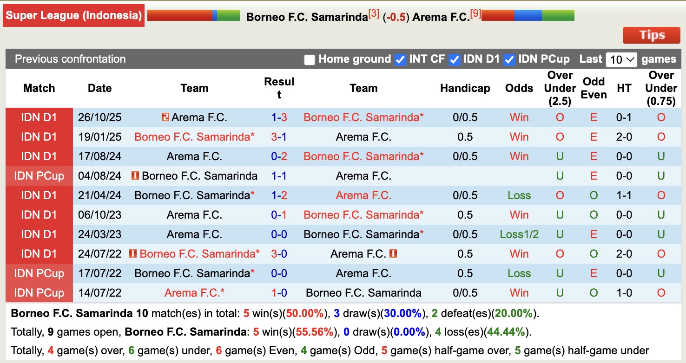
Task: Click Borneo F.C. Samarinda's form color bar
Action: (x=194, y=16)
